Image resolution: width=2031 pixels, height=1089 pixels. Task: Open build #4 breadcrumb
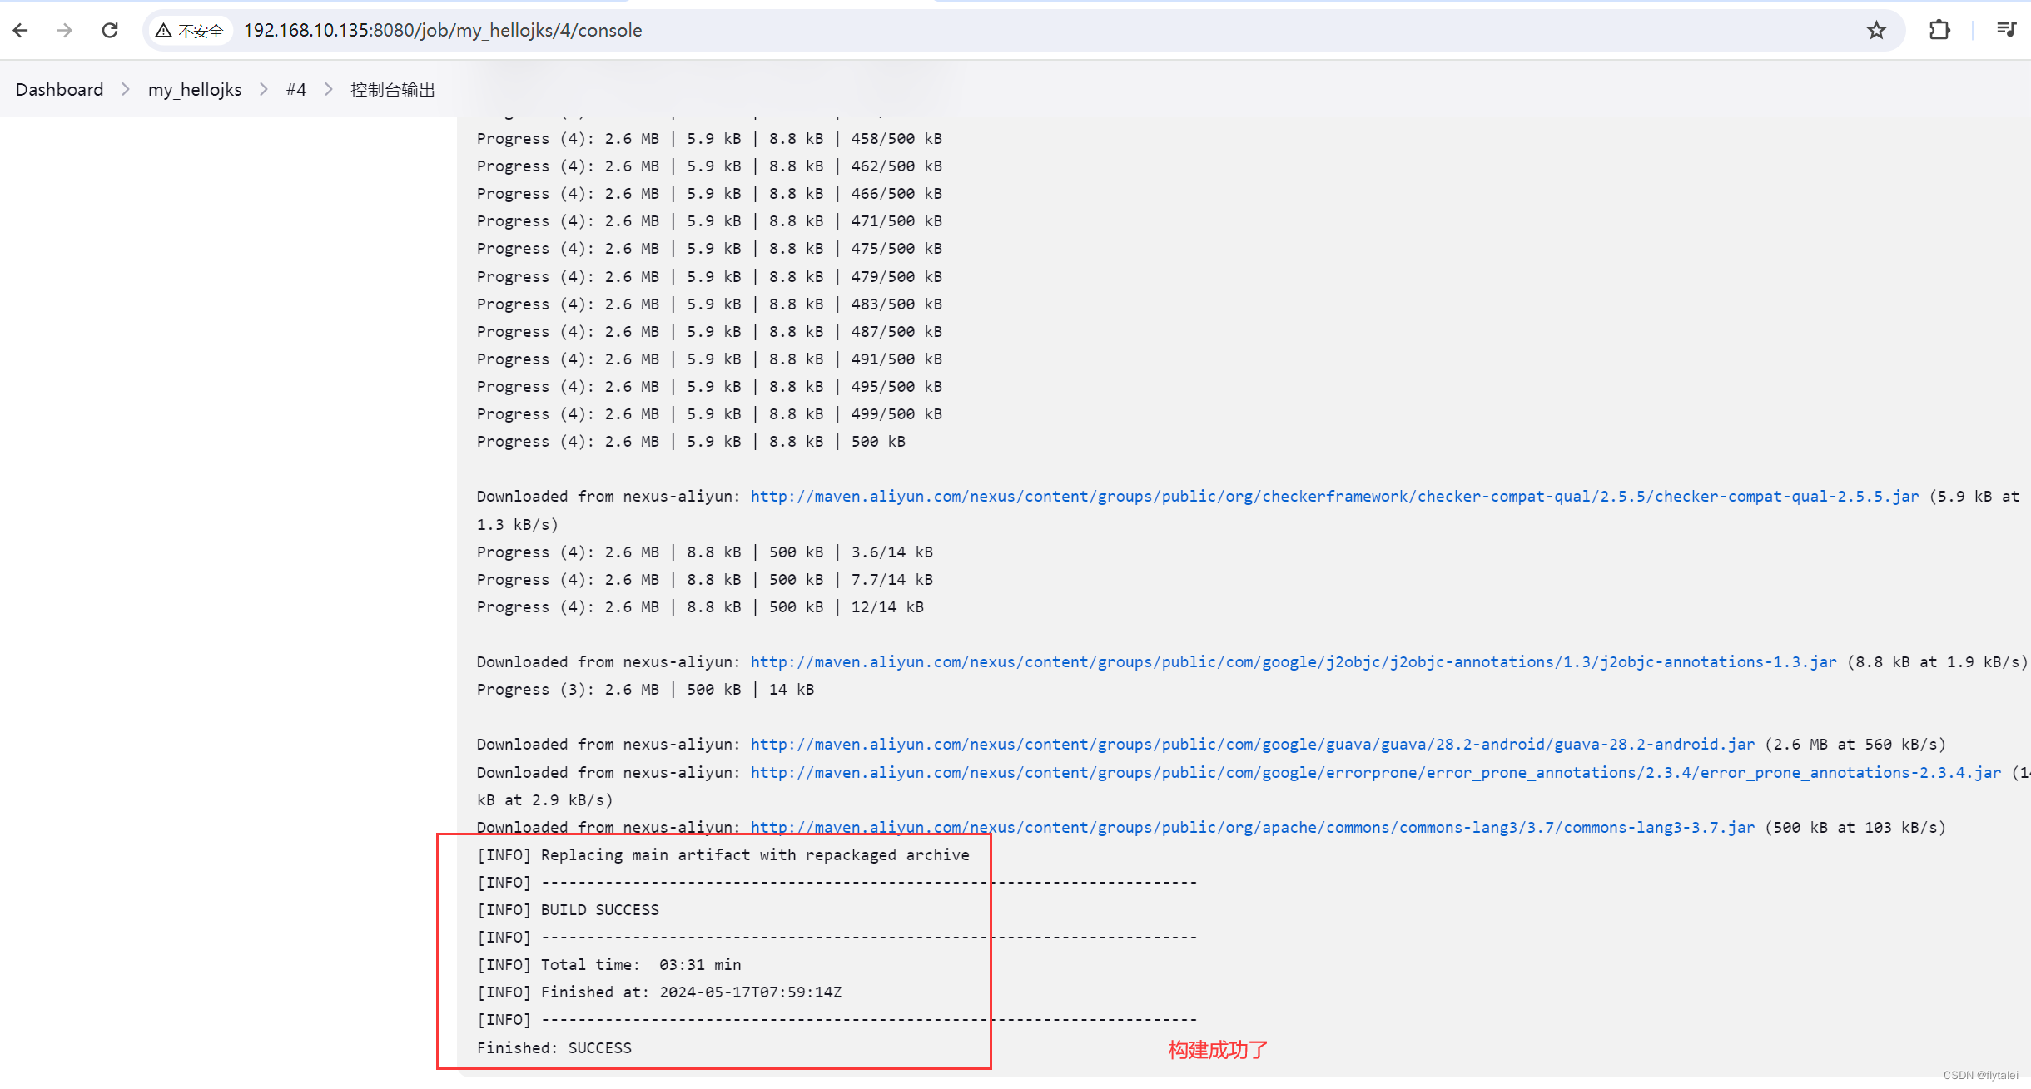[296, 89]
